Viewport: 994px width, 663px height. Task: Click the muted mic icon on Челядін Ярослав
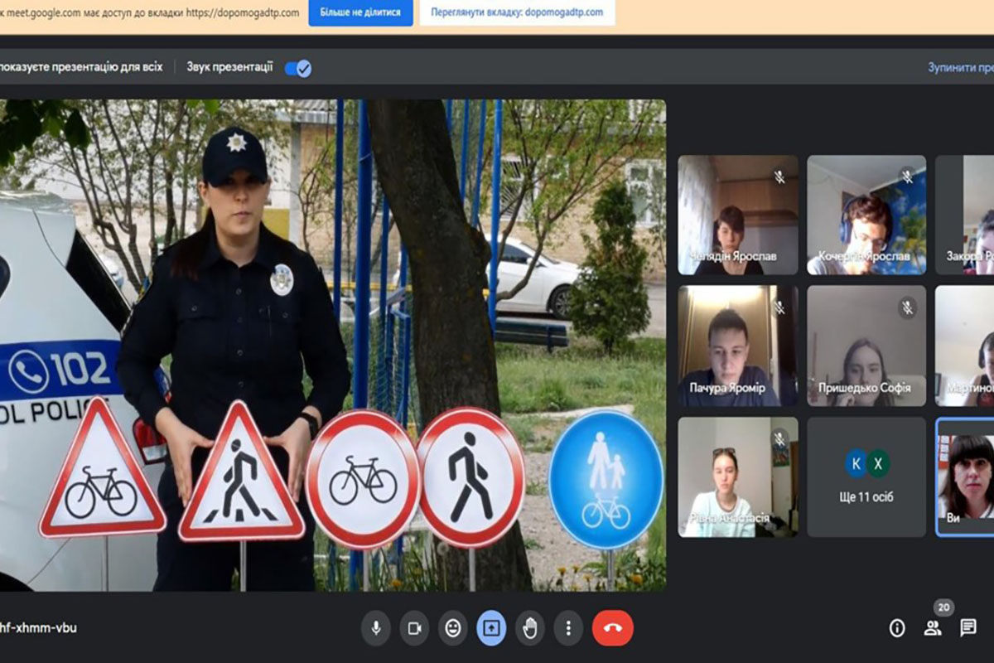pyautogui.click(x=779, y=177)
